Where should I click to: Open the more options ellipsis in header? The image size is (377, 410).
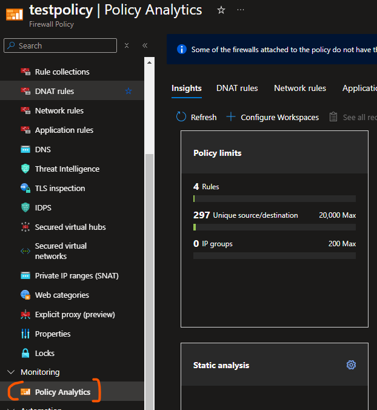(x=241, y=10)
